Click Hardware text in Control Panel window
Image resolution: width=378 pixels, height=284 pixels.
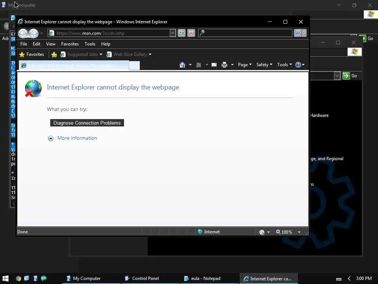click(319, 115)
